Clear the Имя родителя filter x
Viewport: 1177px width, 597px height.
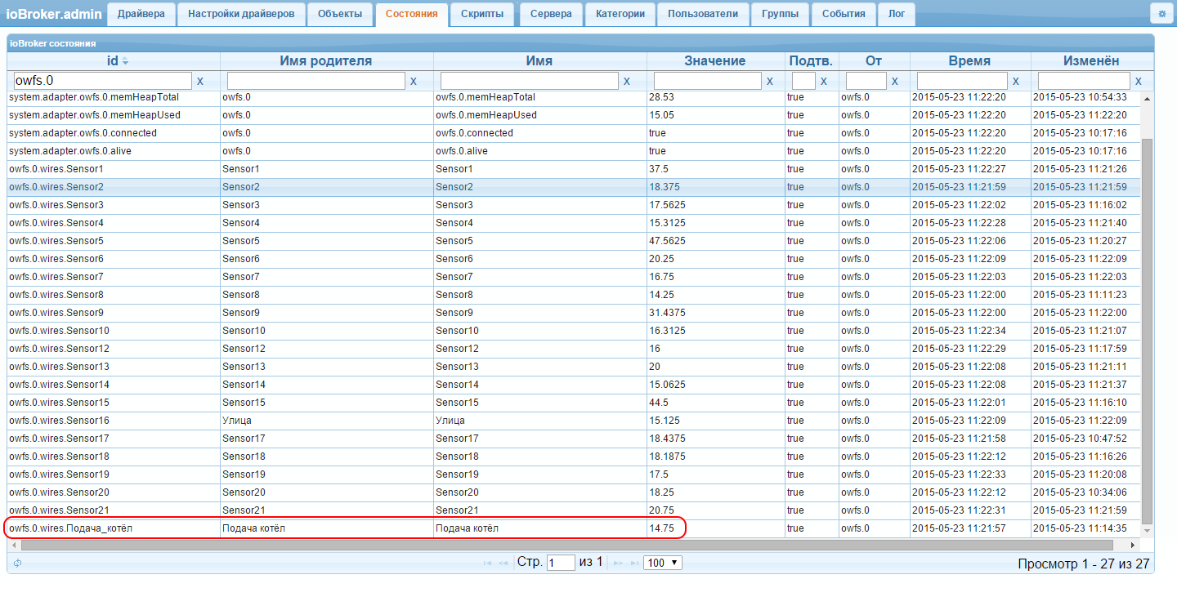click(x=413, y=81)
